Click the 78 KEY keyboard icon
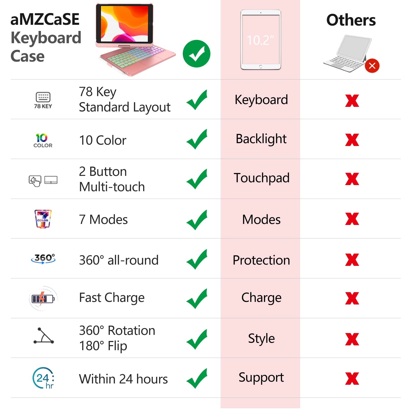This screenshot has height=409, width=409. click(x=43, y=100)
